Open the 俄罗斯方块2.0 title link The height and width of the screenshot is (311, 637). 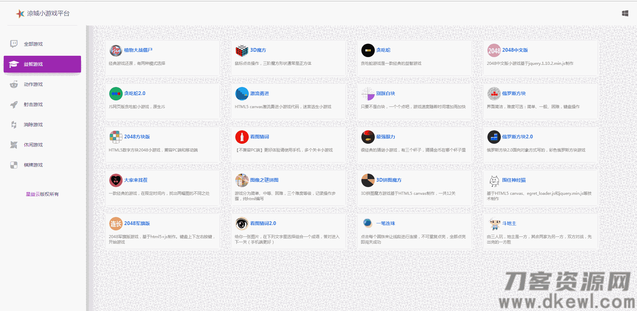(x=518, y=137)
